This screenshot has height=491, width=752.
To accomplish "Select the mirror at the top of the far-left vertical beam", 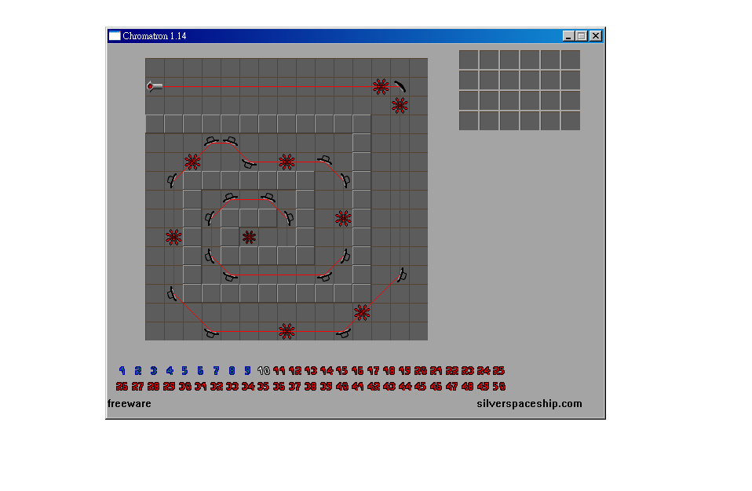I will 172,180.
